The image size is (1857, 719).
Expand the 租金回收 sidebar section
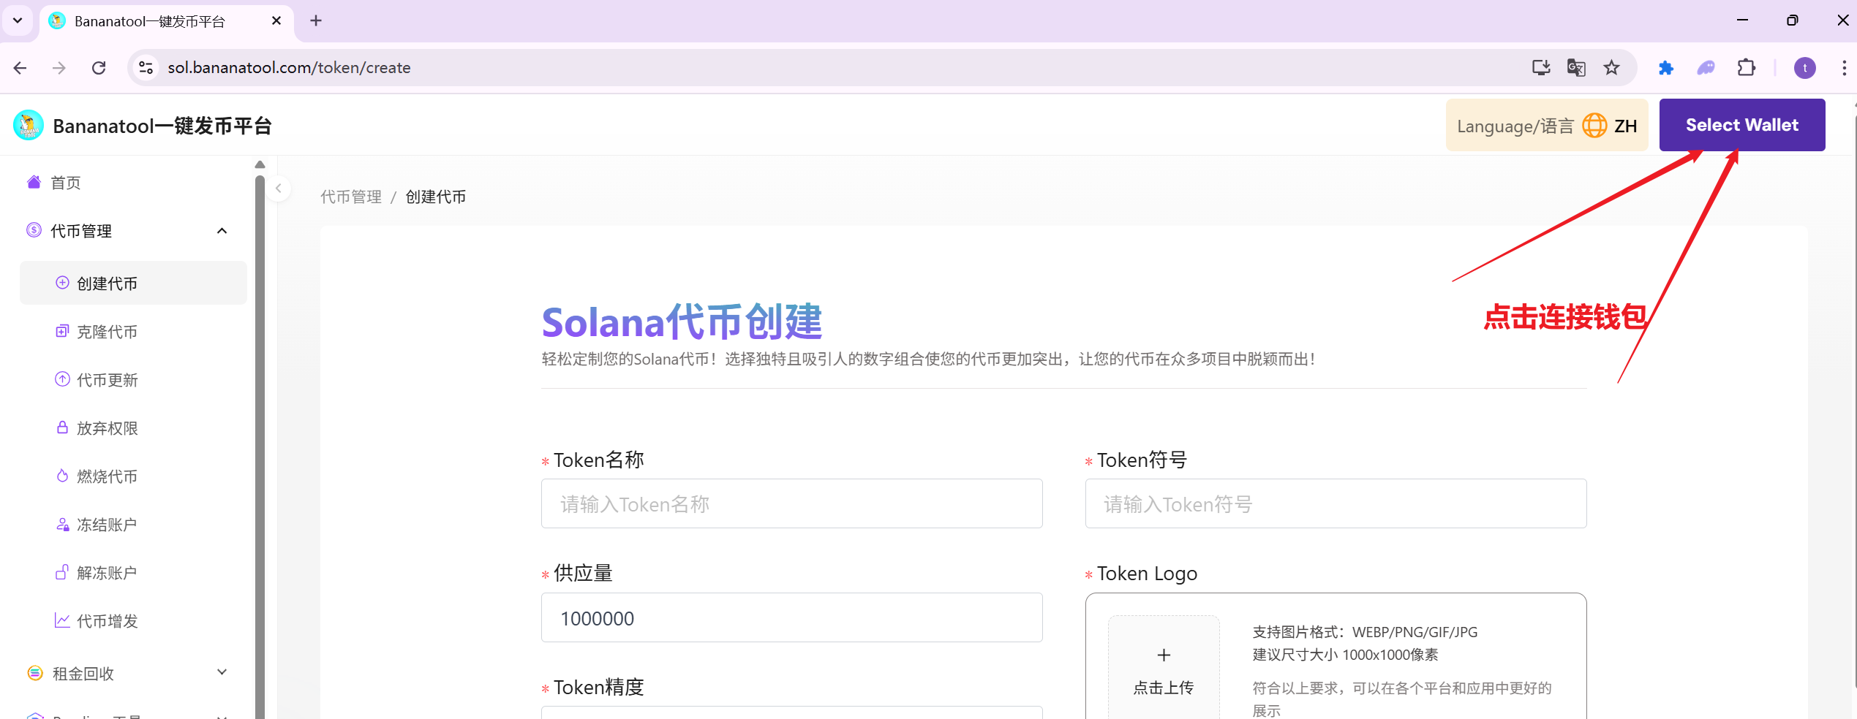[222, 672]
